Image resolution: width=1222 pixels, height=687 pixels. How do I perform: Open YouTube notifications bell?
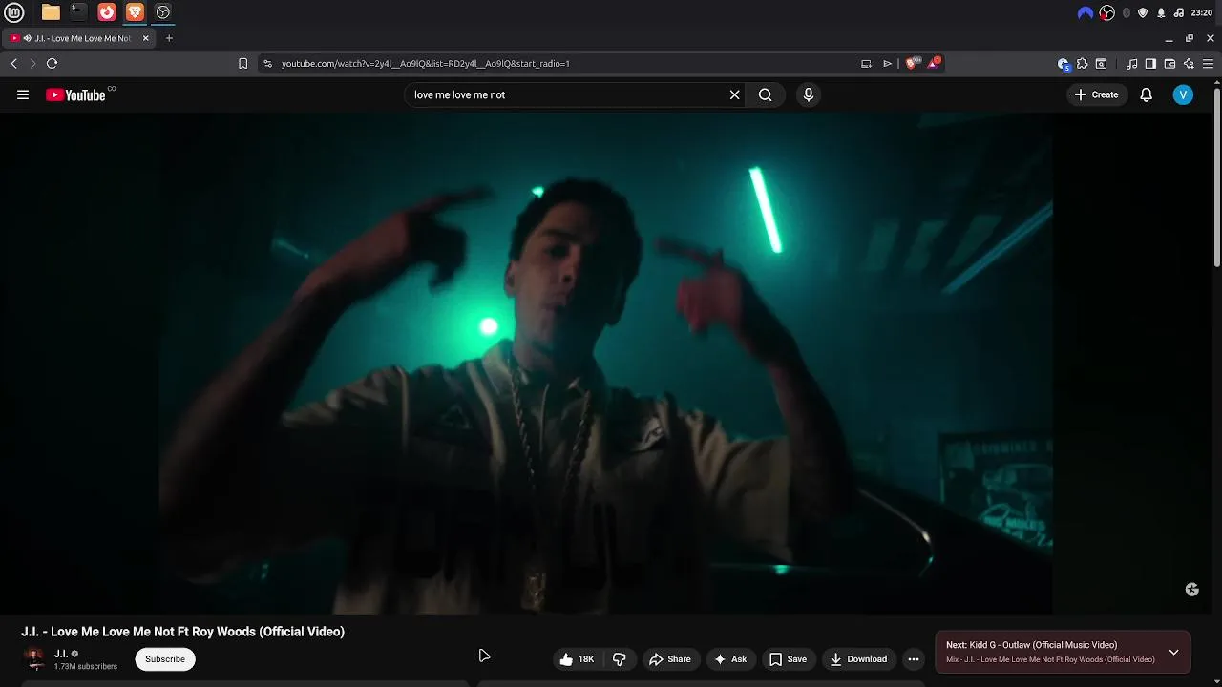(x=1146, y=94)
